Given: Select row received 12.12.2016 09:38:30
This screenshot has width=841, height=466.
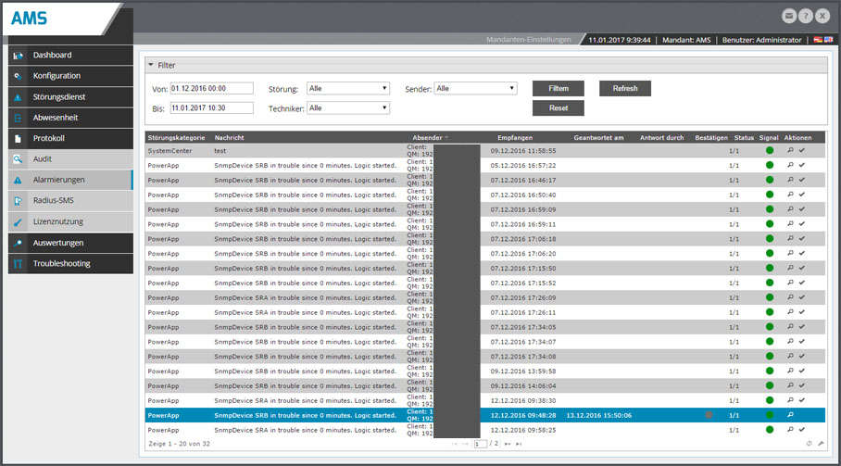Looking at the screenshot, I should [x=484, y=400].
